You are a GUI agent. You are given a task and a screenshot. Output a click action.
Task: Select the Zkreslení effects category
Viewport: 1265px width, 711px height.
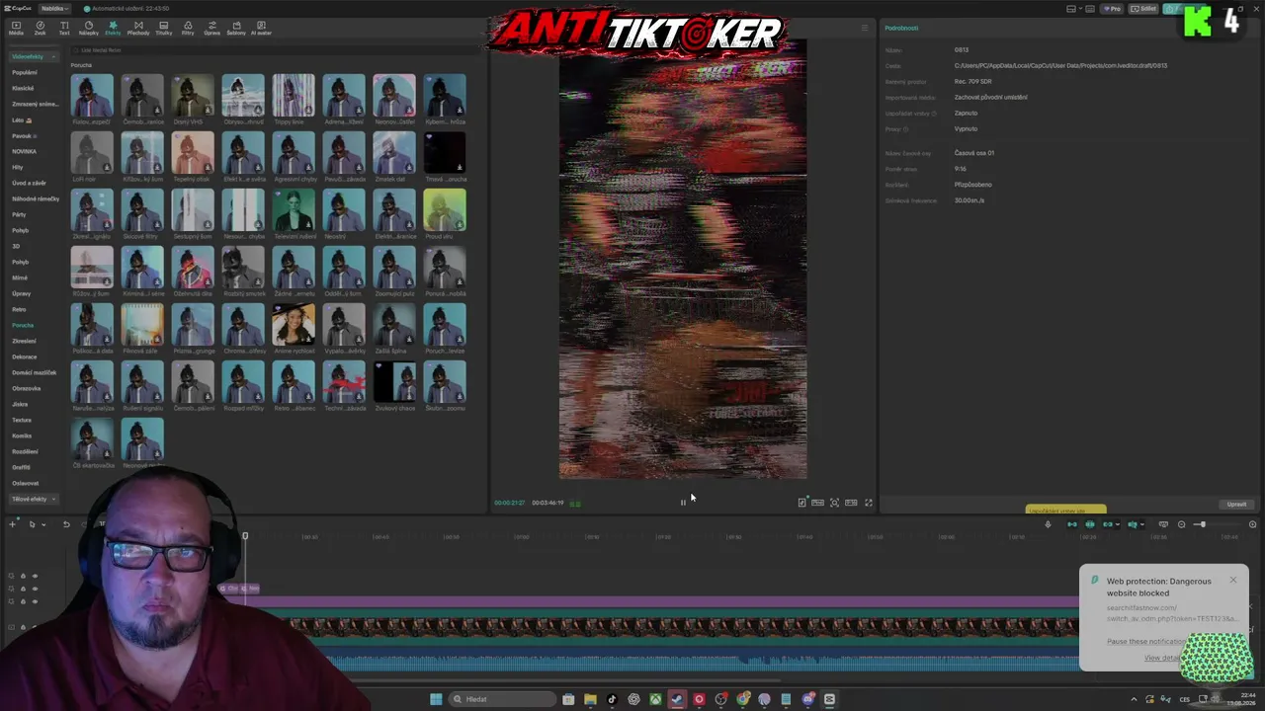coord(24,341)
